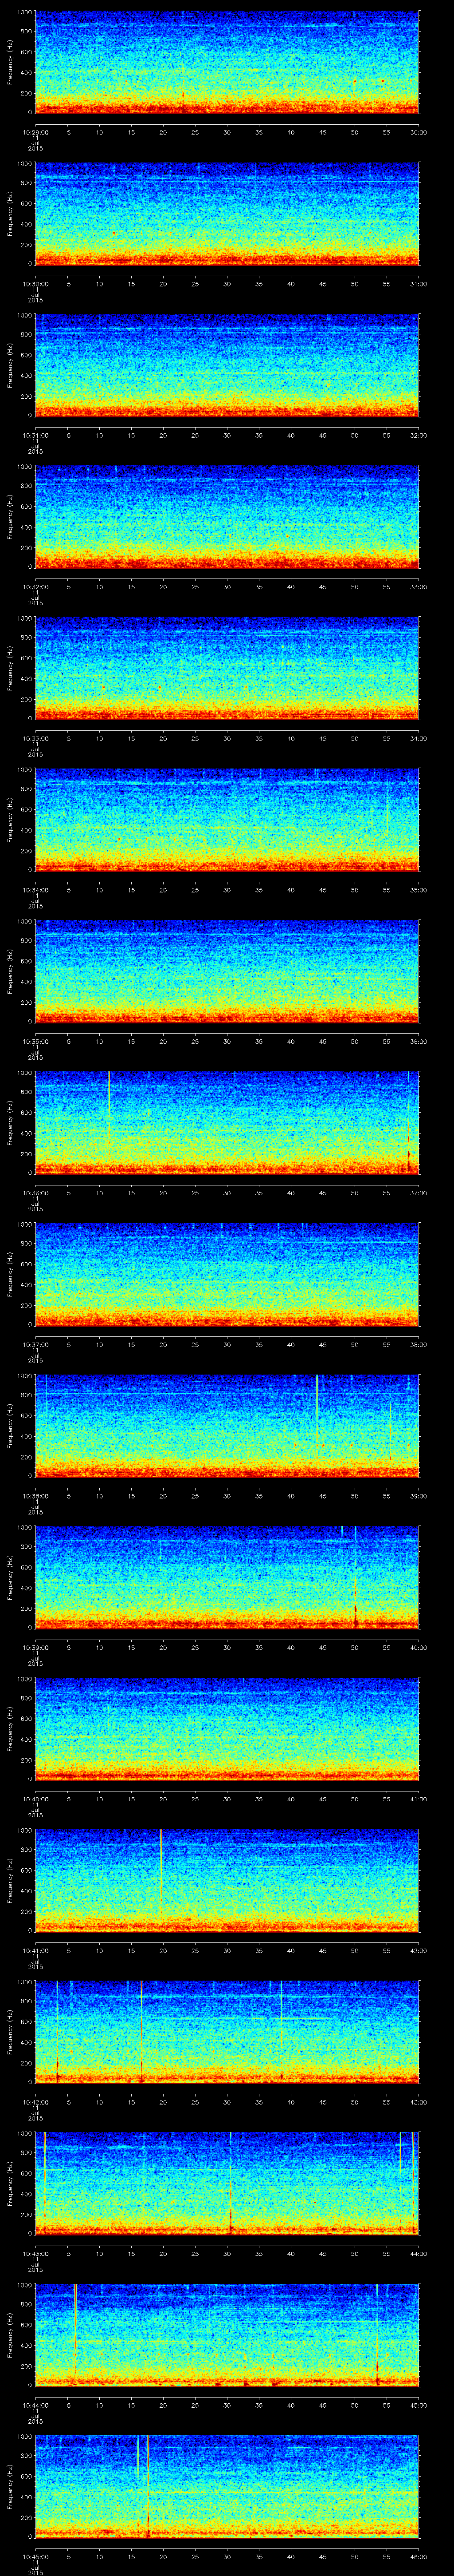The height and width of the screenshot is (2576, 454).
Task: Click the 10:33:00 start time label
Action: (x=35, y=738)
